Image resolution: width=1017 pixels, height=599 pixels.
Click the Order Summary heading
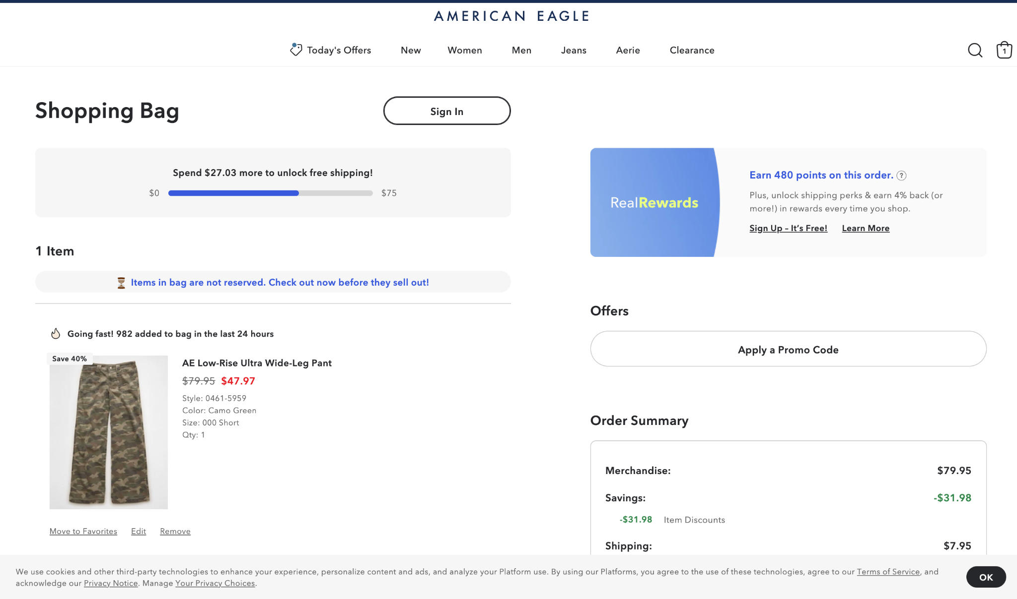(639, 420)
